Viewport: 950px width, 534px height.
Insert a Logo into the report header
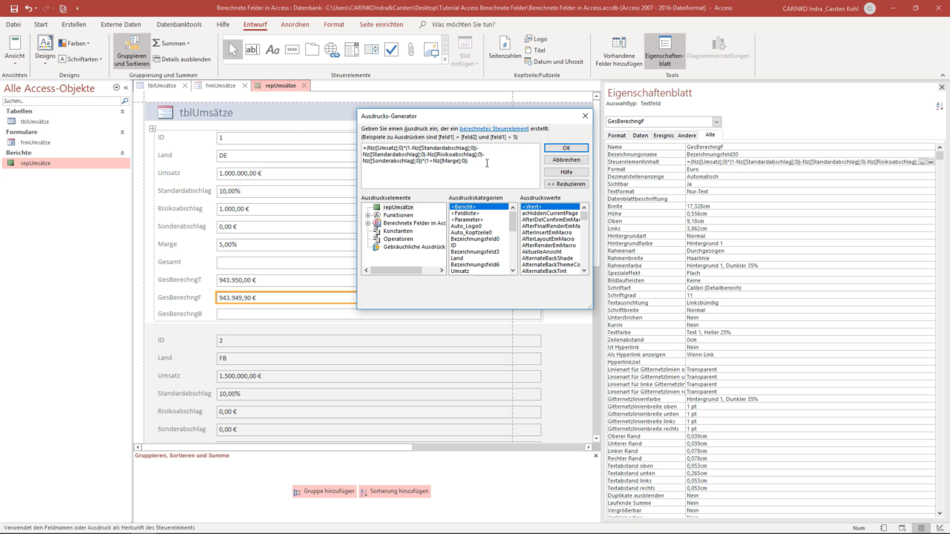tap(536, 39)
